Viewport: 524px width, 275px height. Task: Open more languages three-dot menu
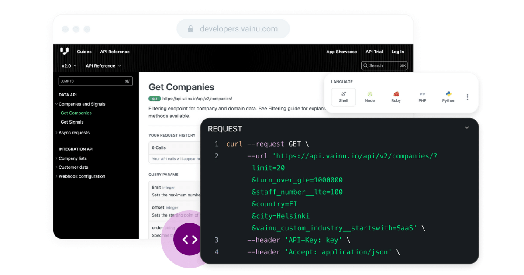[x=467, y=97]
